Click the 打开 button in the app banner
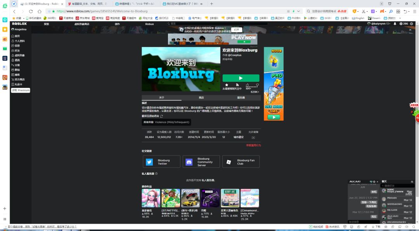This screenshot has height=231, width=419. click(x=237, y=29)
